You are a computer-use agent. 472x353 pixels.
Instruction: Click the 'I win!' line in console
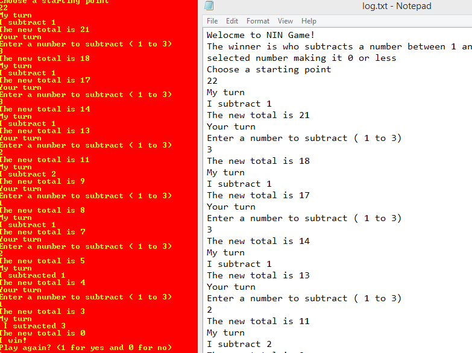point(13,340)
